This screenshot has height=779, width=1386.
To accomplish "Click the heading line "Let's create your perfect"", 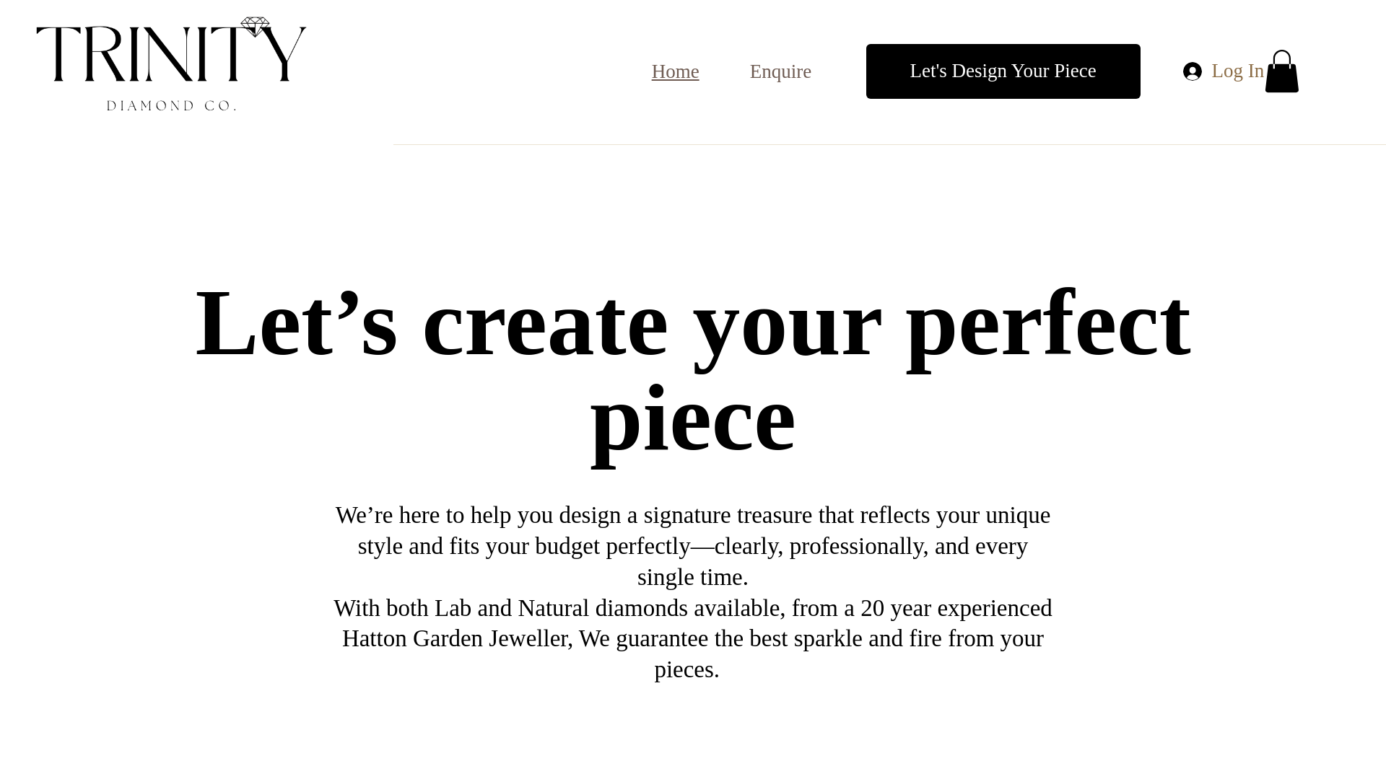I will (x=692, y=322).
